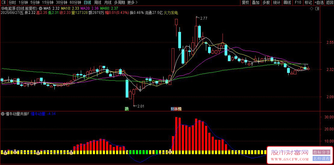334x165 pixels.
Task: Switch to the 周线 weekly tab
Action: tap(98, 3)
